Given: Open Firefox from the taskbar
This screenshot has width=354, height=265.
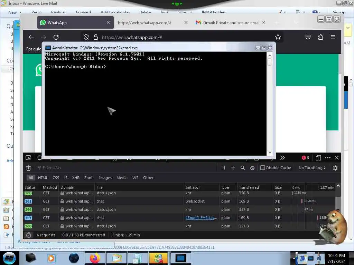Looking at the screenshot, I should pyautogui.click(x=95, y=258).
